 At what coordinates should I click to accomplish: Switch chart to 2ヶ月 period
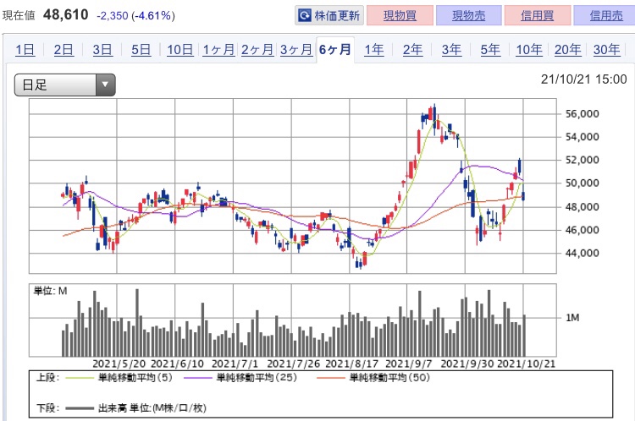point(257,50)
